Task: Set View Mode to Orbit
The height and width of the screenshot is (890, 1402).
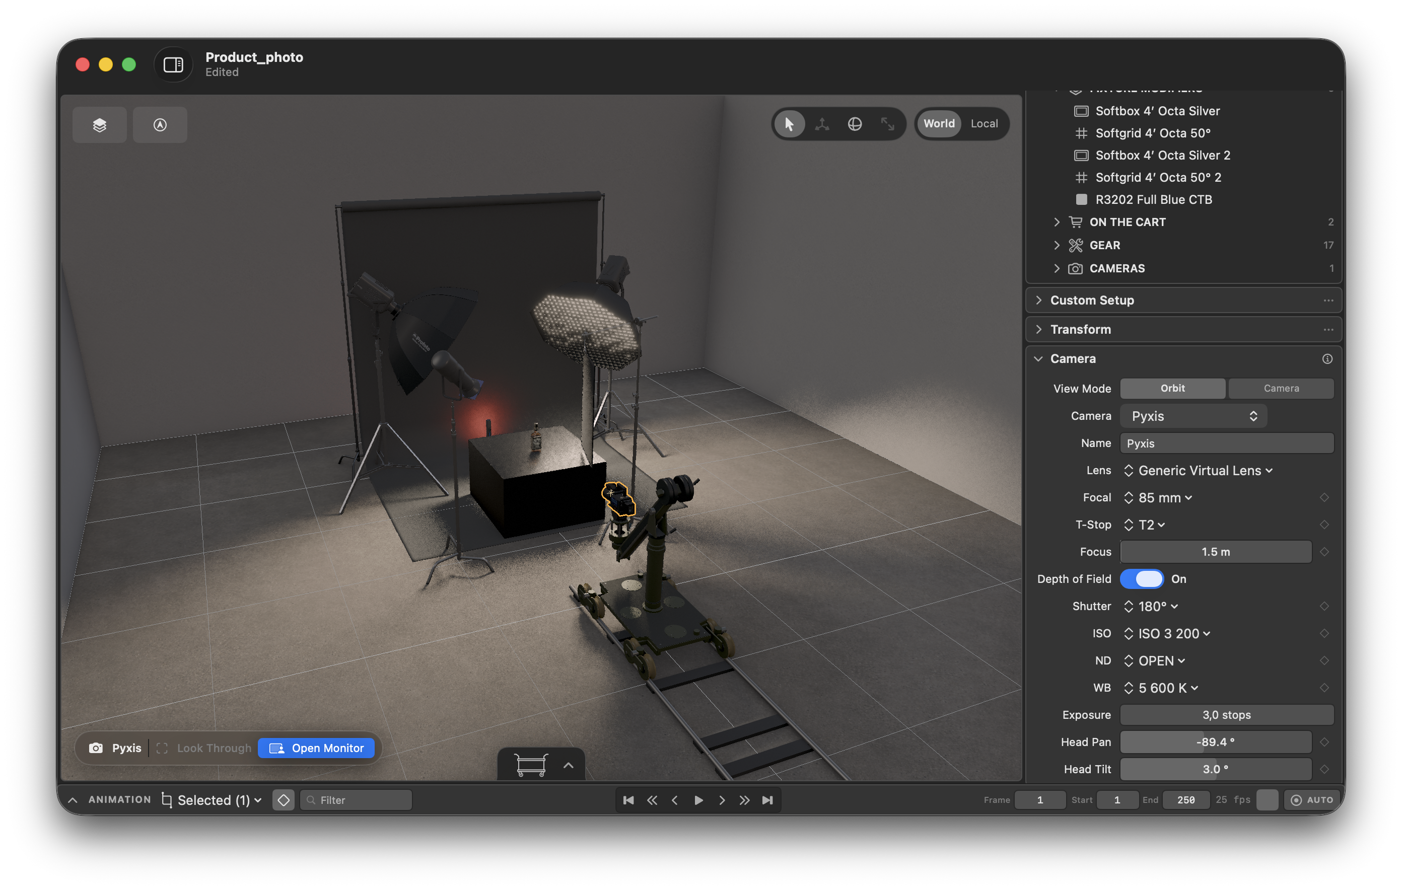Action: (x=1172, y=388)
